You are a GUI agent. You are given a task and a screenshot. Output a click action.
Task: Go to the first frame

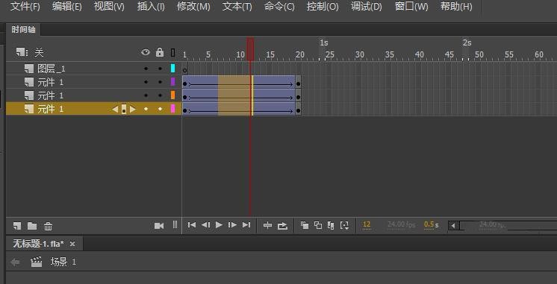191,225
